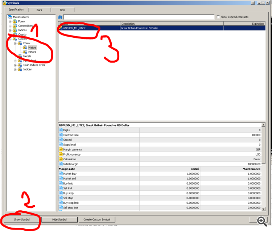Click the specification scrollbar thumb

pyautogui.click(x=263, y=145)
